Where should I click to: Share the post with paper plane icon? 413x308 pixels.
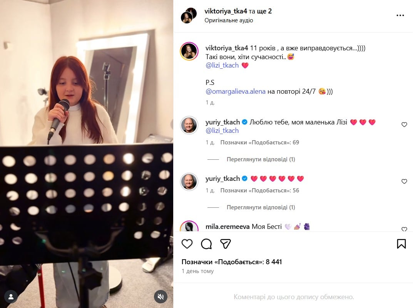(226, 244)
